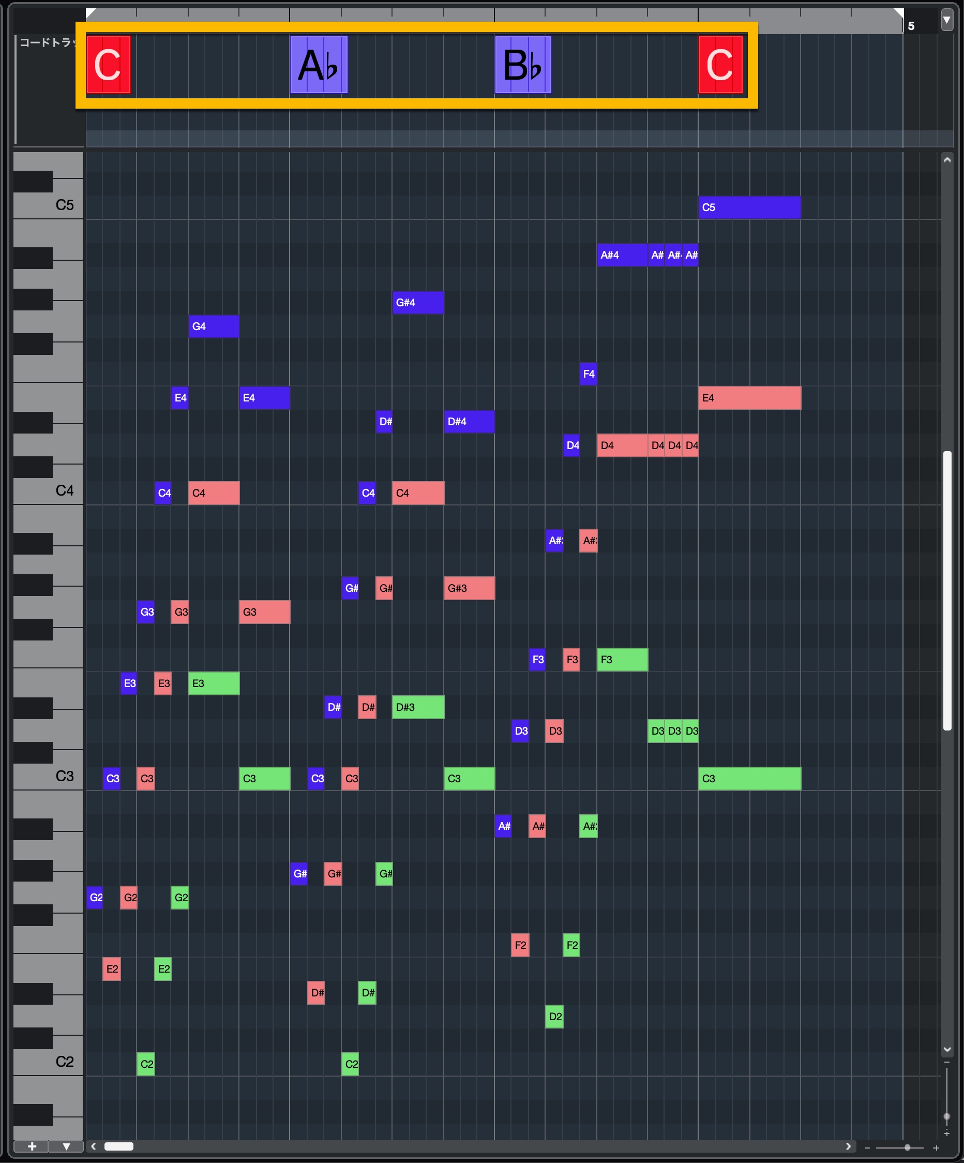Click the horizontal zoom slider handle

point(908,1147)
